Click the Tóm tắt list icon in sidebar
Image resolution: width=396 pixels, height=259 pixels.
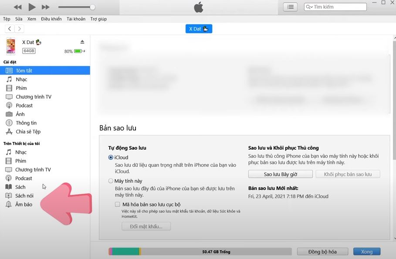click(x=9, y=71)
